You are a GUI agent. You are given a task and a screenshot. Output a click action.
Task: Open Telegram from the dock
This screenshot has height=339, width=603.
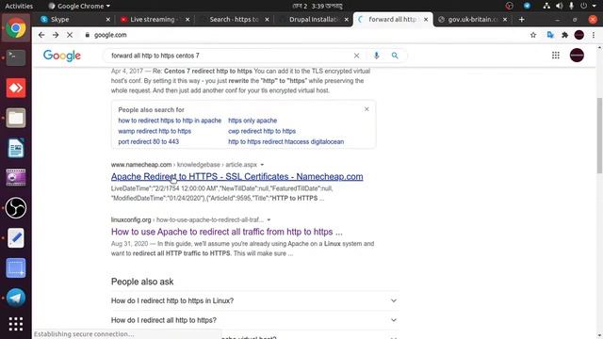[16, 298]
